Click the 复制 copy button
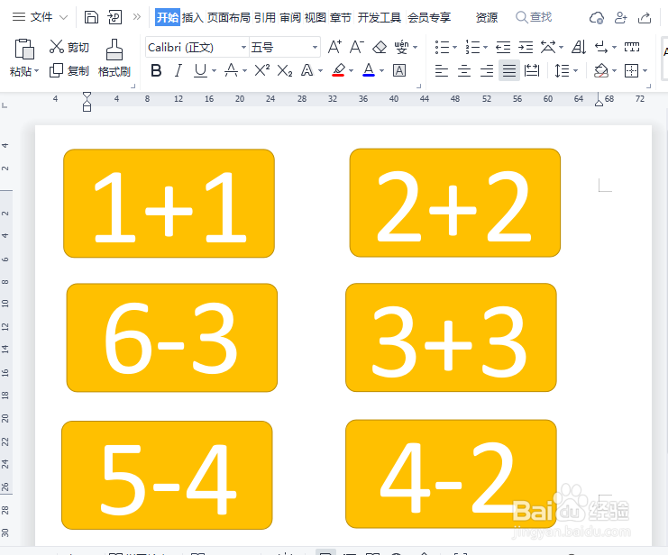This screenshot has height=555, width=668. 69,70
